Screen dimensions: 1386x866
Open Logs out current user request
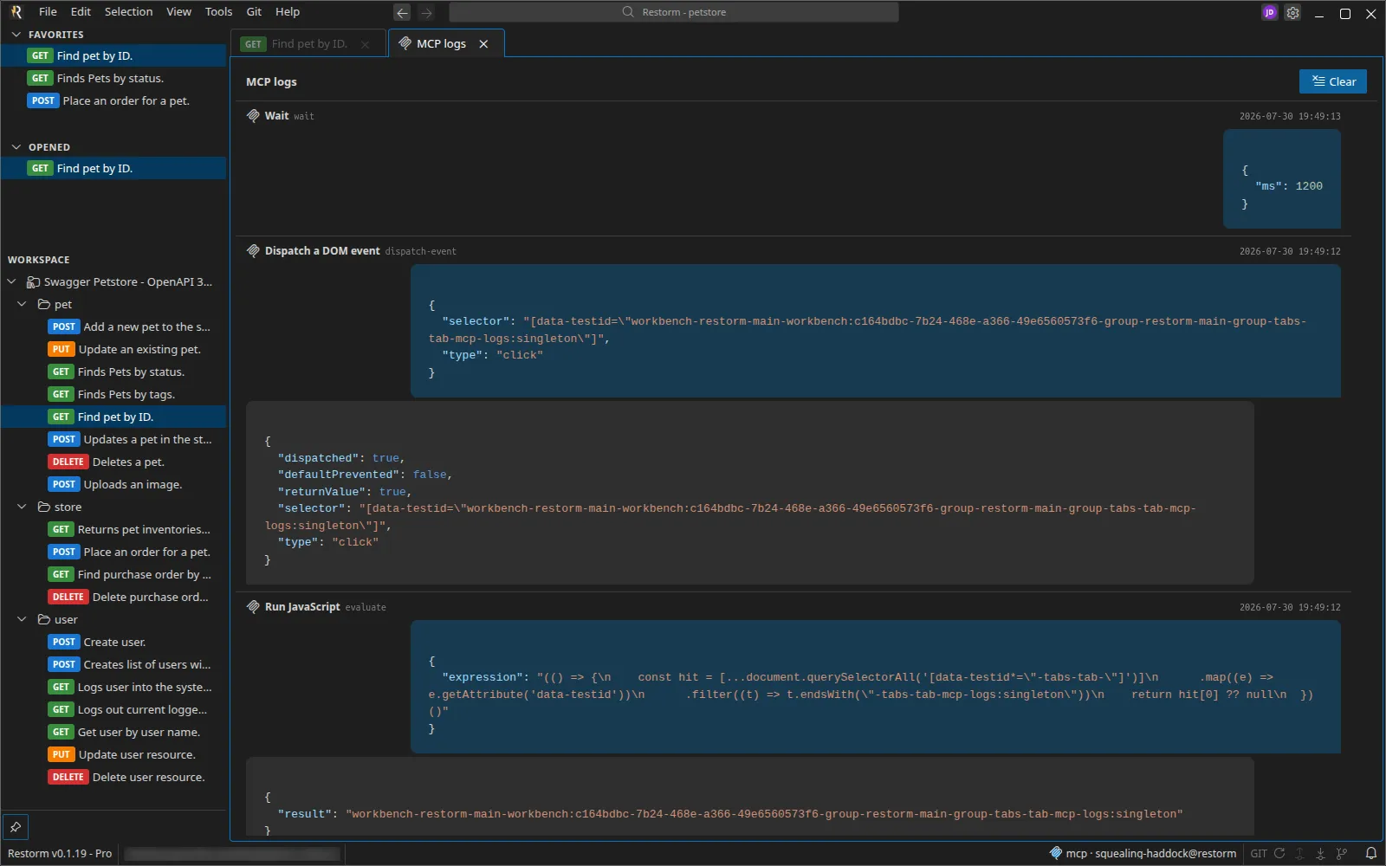pos(113,709)
